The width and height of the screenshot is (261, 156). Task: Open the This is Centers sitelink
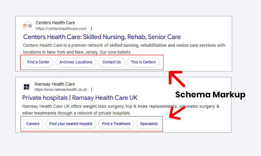tap(143, 62)
